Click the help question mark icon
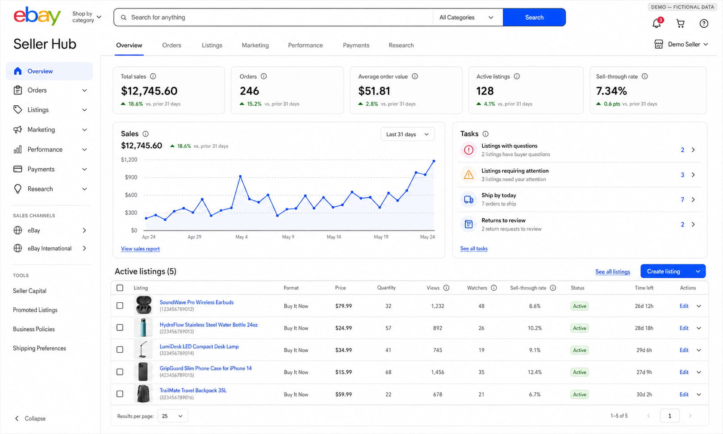 tap(704, 24)
